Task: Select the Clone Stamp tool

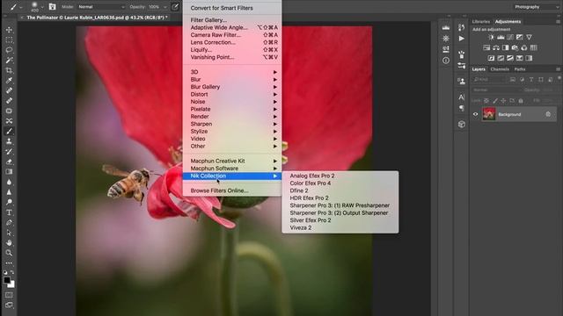Action: (9, 141)
